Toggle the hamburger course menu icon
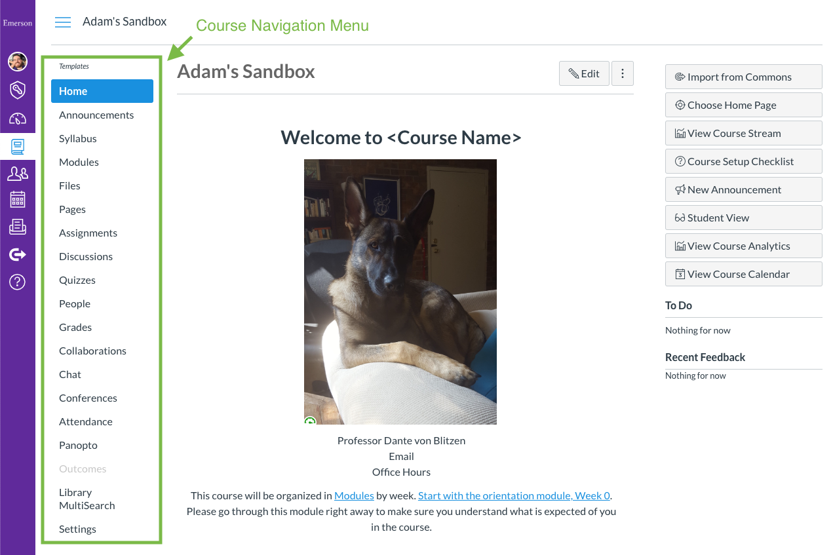Image resolution: width=833 pixels, height=555 pixels. tap(63, 22)
